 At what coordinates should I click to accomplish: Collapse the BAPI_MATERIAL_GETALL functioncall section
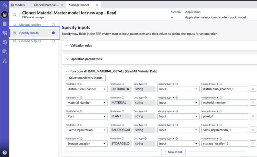[x=67, y=71]
